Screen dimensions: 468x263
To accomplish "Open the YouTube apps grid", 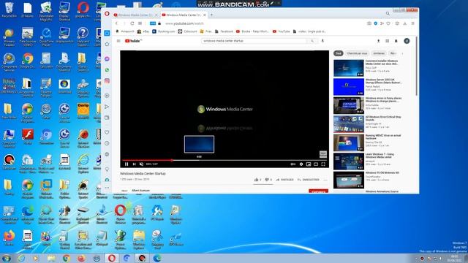I will pyautogui.click(x=388, y=41).
